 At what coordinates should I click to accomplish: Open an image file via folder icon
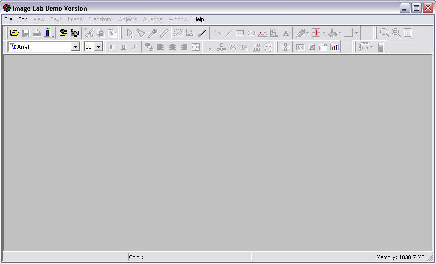click(14, 33)
